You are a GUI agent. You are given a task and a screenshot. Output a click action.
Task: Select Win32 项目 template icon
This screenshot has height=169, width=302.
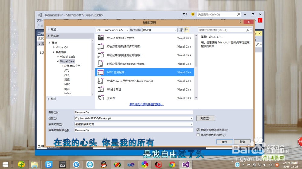(101, 89)
